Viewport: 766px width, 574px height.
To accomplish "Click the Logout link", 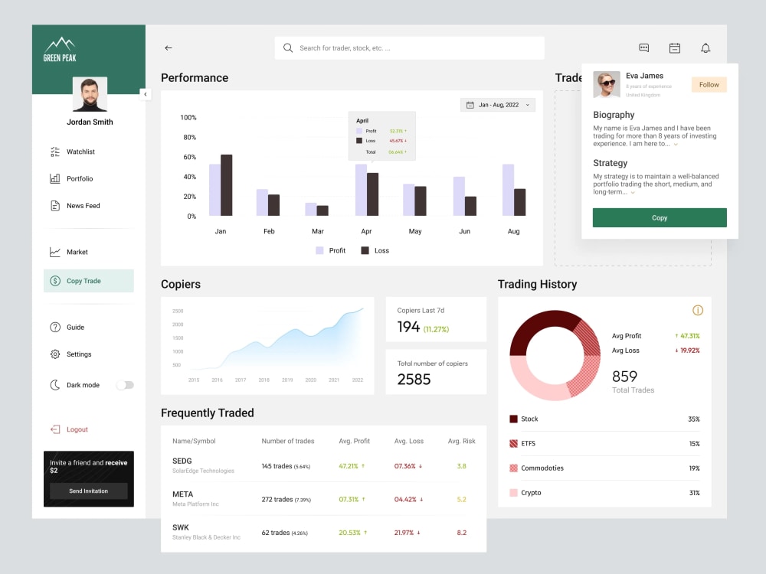I will (77, 429).
